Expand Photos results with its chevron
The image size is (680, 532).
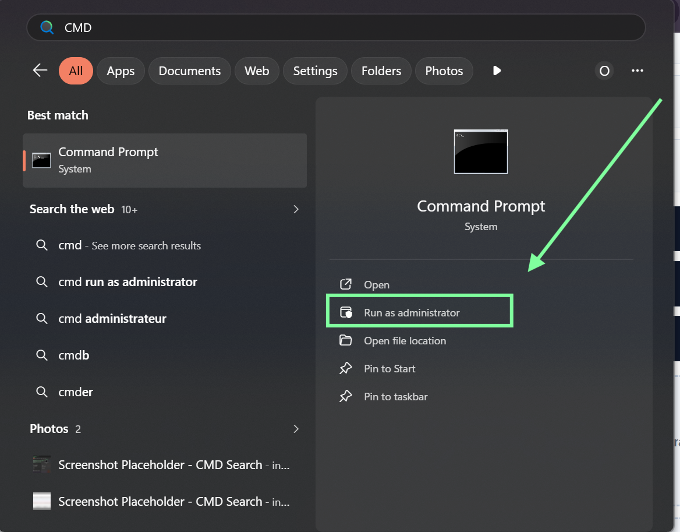[x=296, y=429]
